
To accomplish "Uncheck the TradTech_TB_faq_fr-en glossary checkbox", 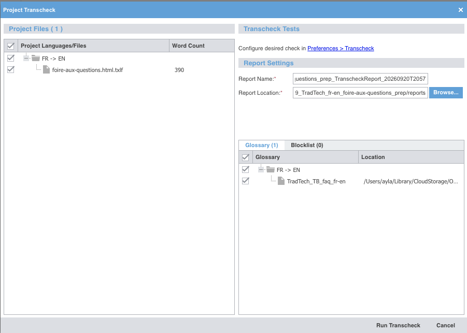I will click(x=245, y=181).
